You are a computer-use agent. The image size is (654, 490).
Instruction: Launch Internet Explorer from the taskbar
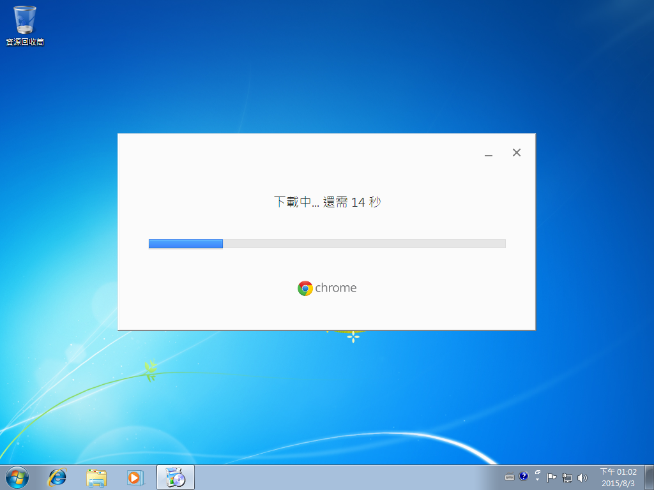(x=57, y=477)
